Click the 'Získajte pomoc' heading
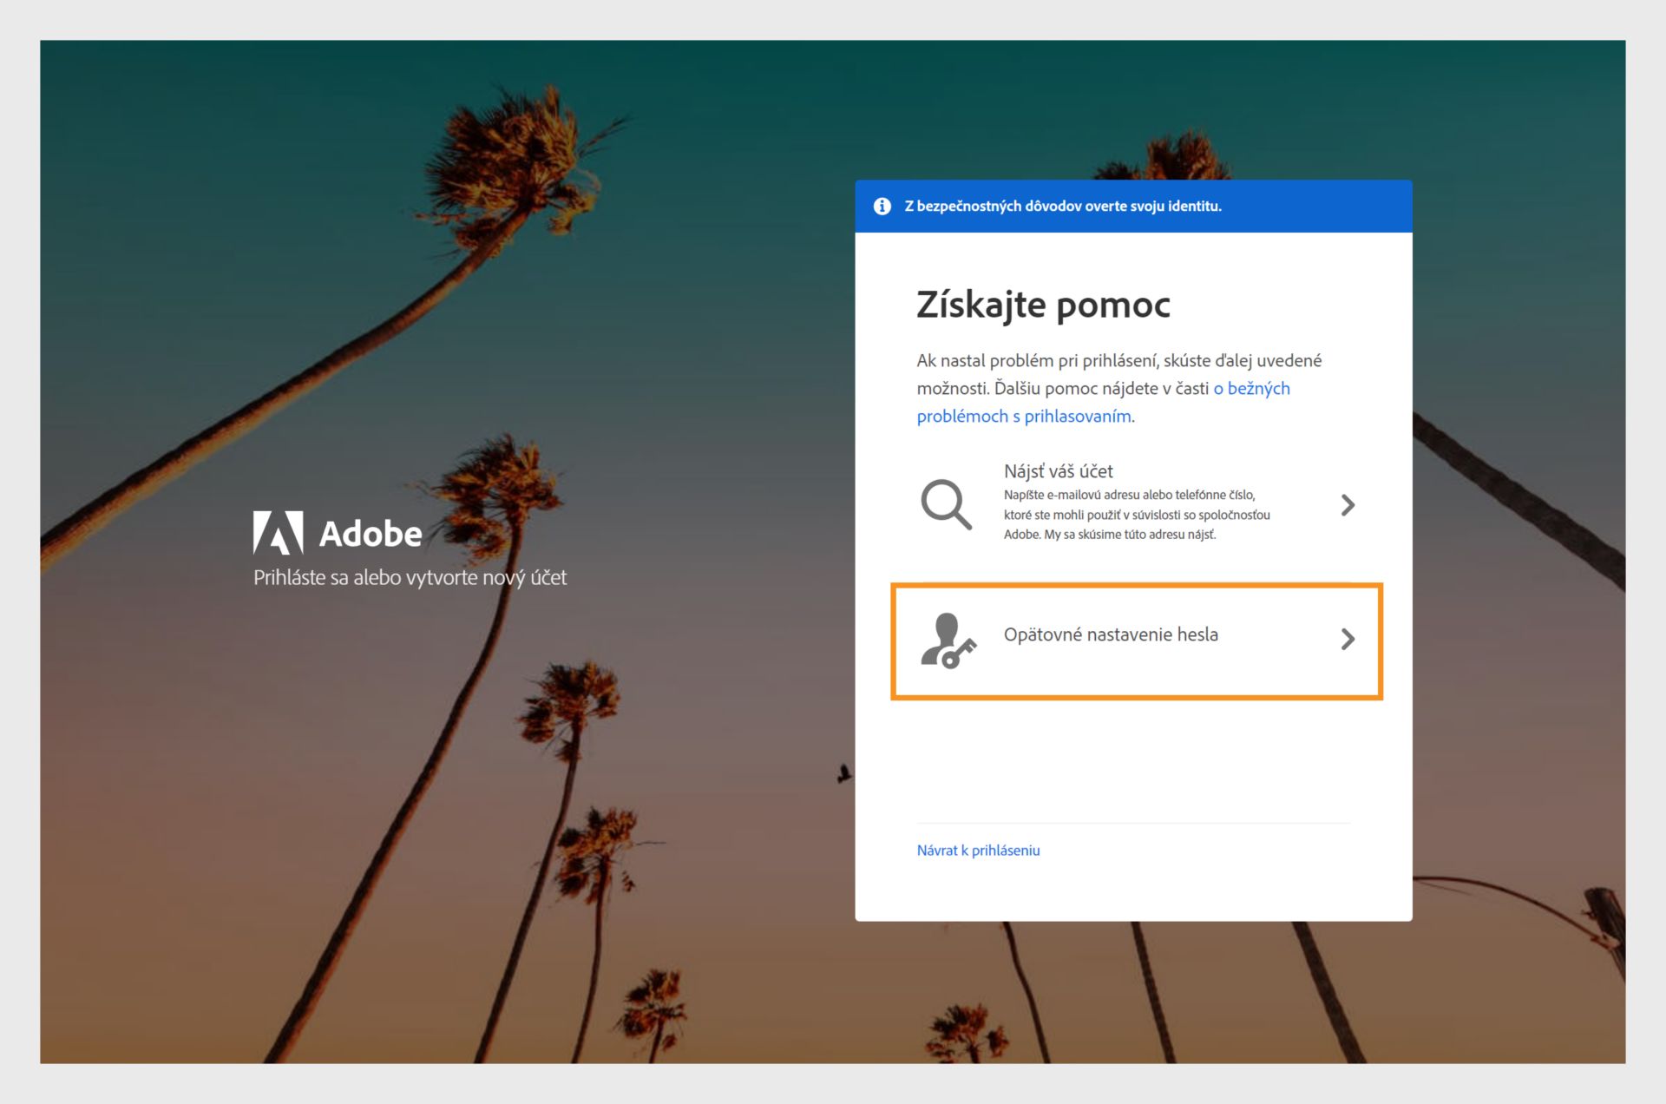This screenshot has width=1666, height=1104. (1043, 306)
